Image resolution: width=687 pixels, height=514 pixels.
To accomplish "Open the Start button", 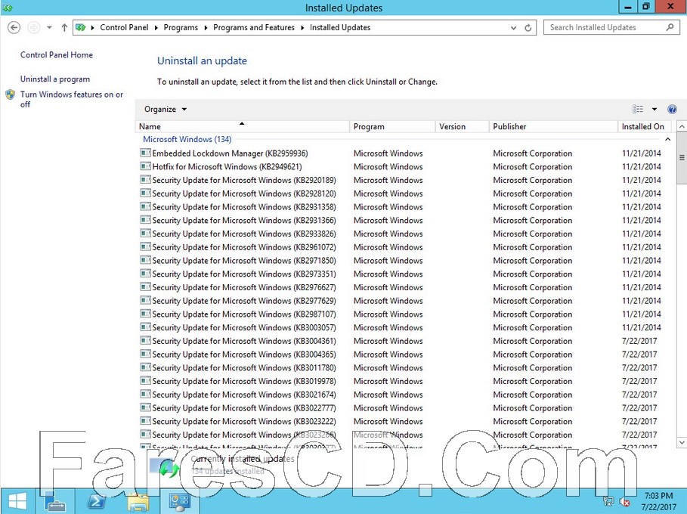I will click(17, 501).
